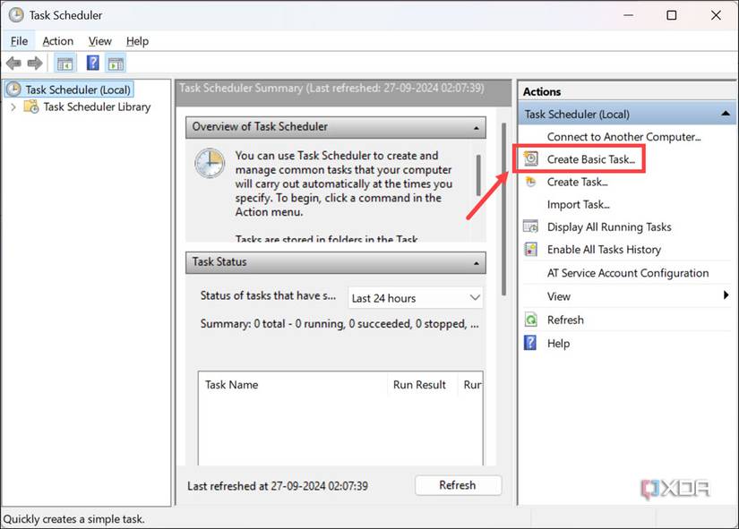739x529 pixels.
Task: Click the Create Basic Task icon
Action: pos(531,158)
